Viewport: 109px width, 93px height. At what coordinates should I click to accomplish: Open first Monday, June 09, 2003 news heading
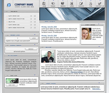coord(49,27)
